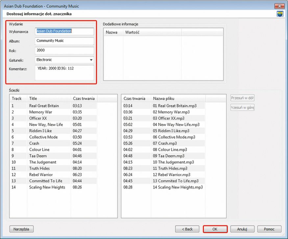Select file 11 Truth Hides.mp3
Viewport: 288px width, 239px height.
click(170, 168)
